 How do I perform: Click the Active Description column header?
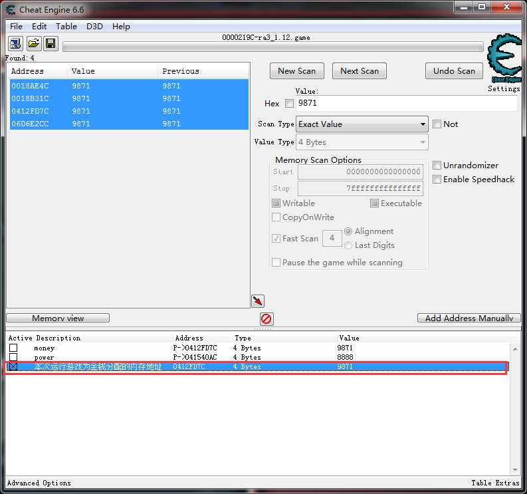tap(44, 338)
